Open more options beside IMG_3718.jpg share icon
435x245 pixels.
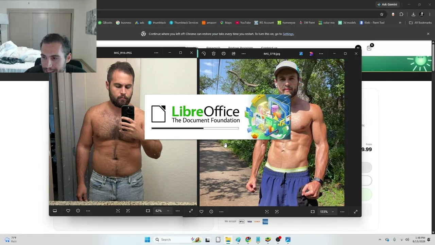(243, 53)
